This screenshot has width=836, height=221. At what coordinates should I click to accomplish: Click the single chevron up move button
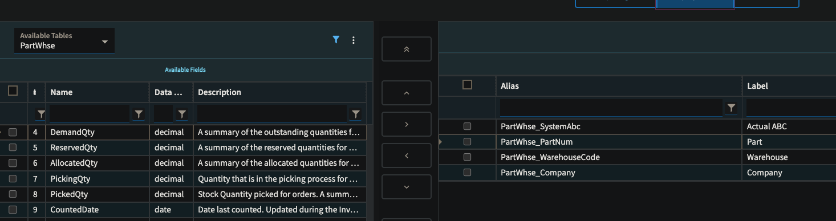tap(407, 93)
